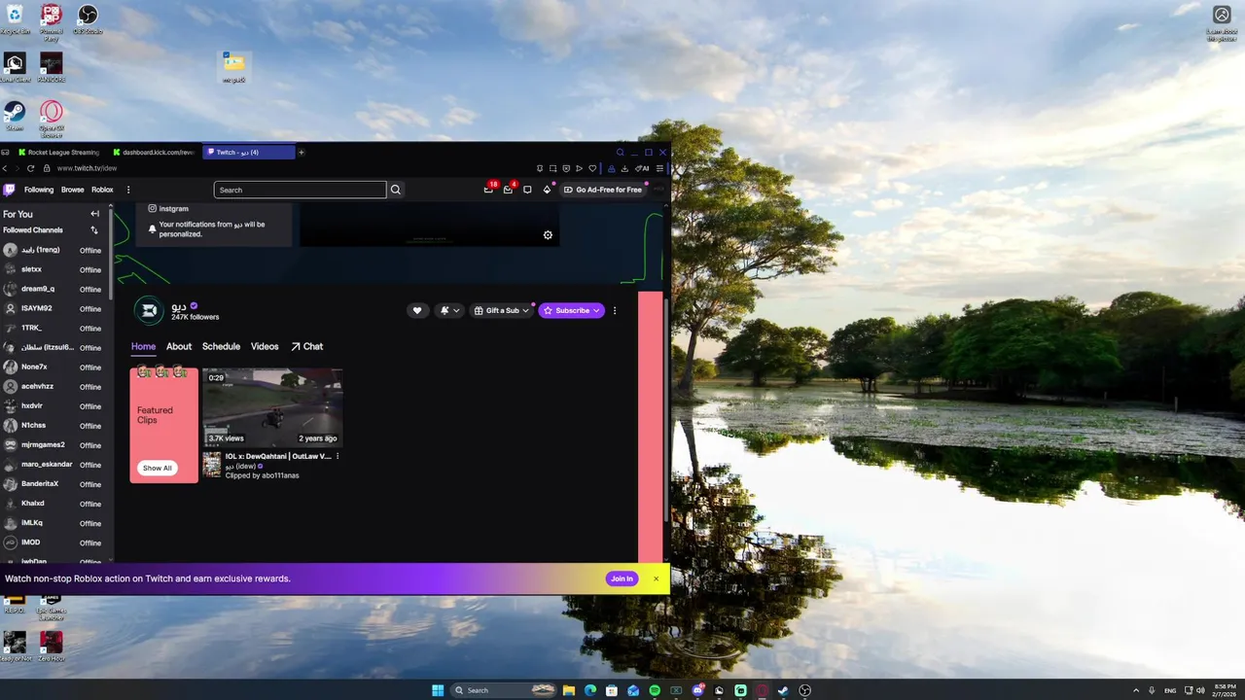Screen dimensions: 1245x700
Task: Open Twitch notifications inbox with 18 badge
Action: (489, 189)
